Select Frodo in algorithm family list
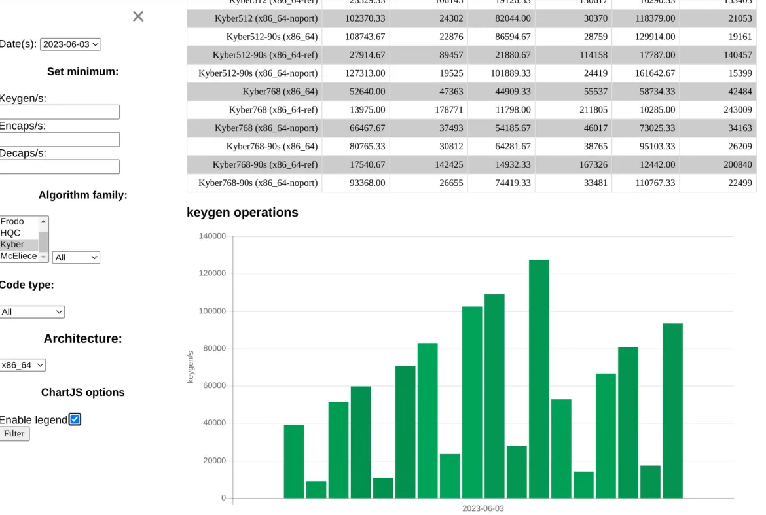This screenshot has width=766, height=515. coord(18,222)
